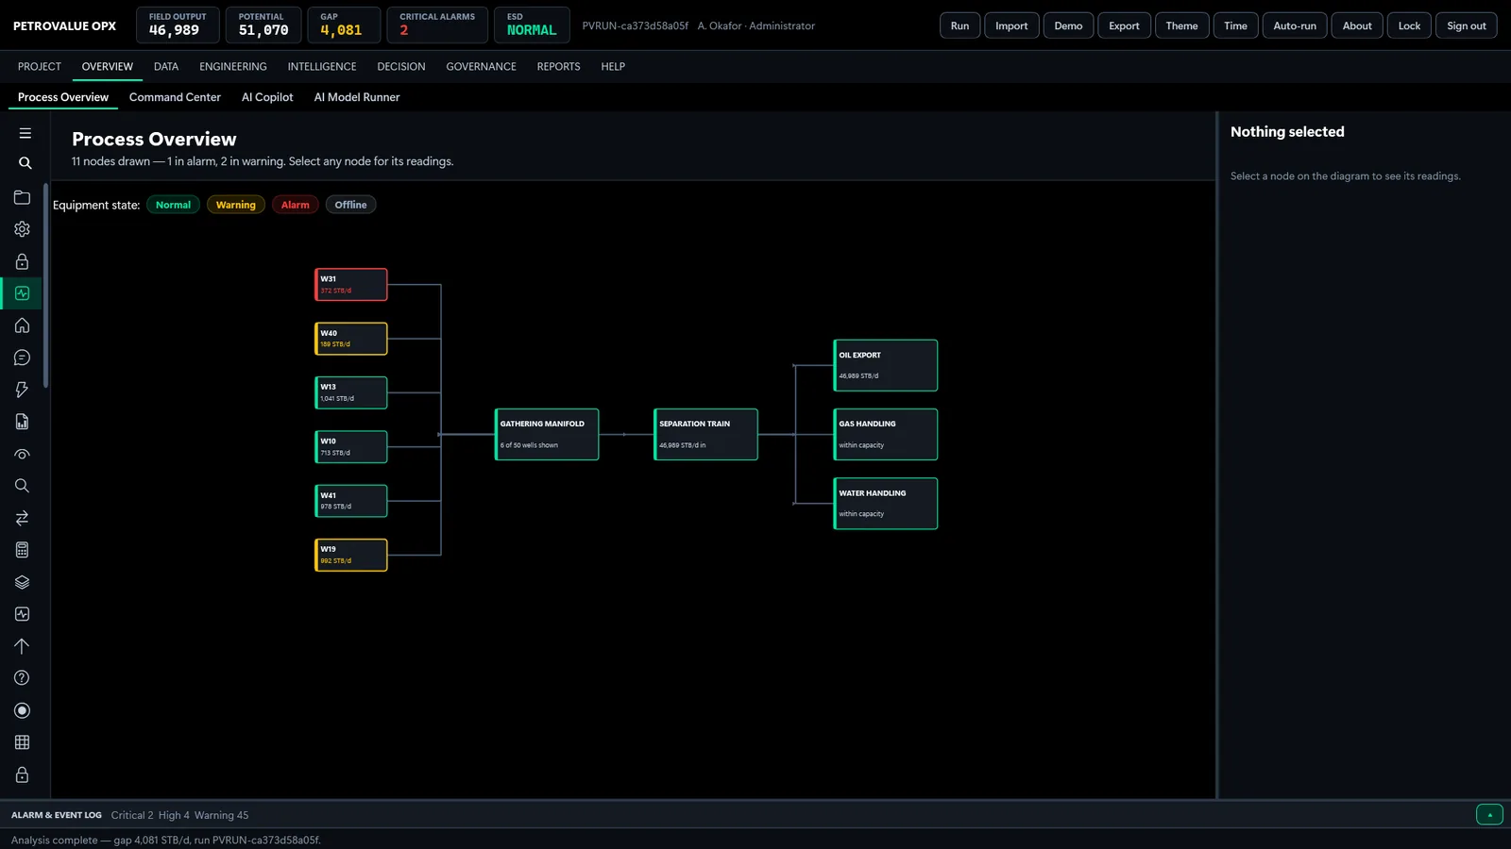
Task: Select the home icon in the sidebar
Action: [22, 325]
